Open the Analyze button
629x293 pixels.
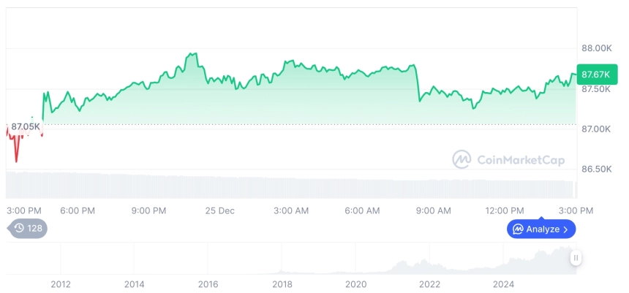tap(541, 229)
